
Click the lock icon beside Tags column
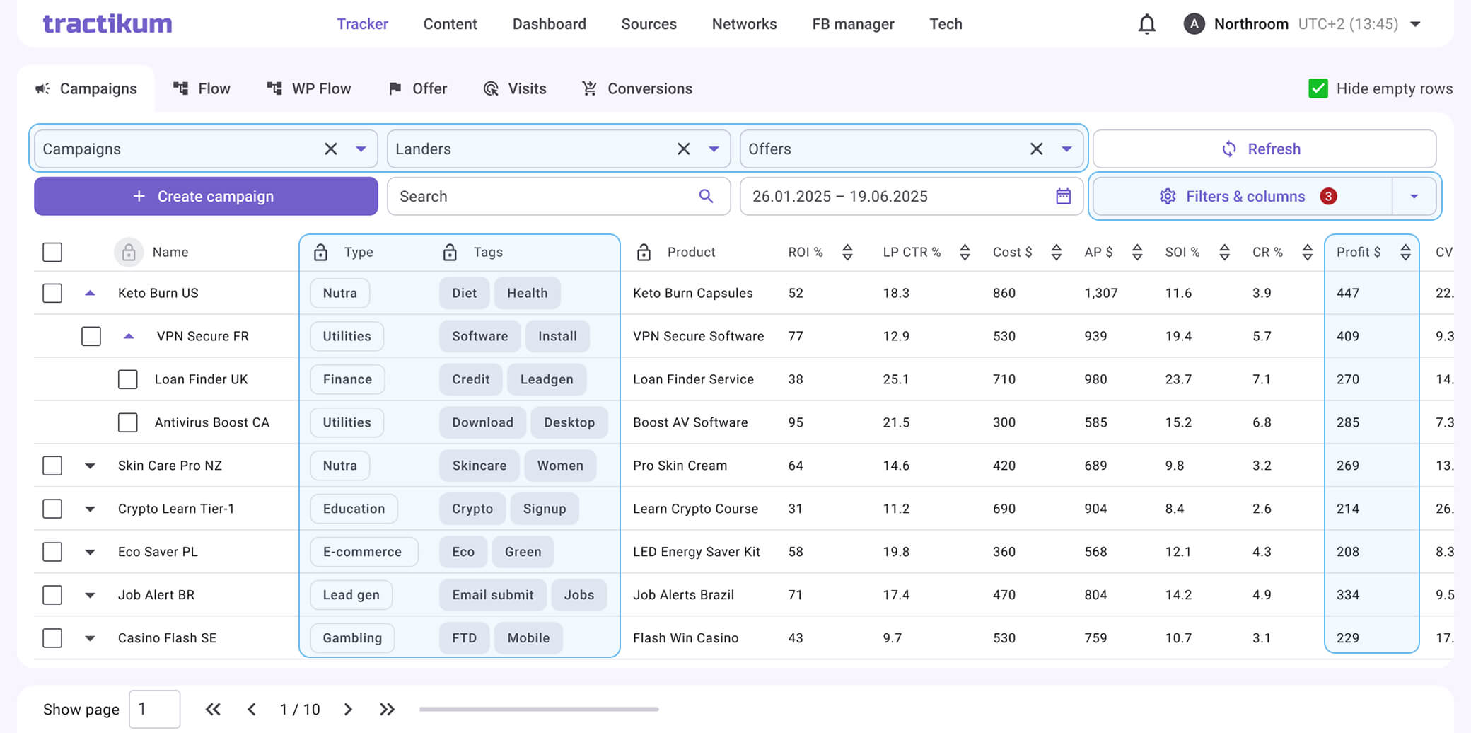[x=450, y=252]
